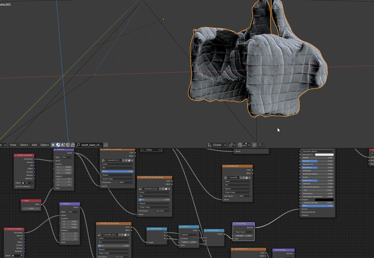Adjust Blend 0.100 slider on Roughness node
This screenshot has width=374, height=258.
(x=154, y=200)
